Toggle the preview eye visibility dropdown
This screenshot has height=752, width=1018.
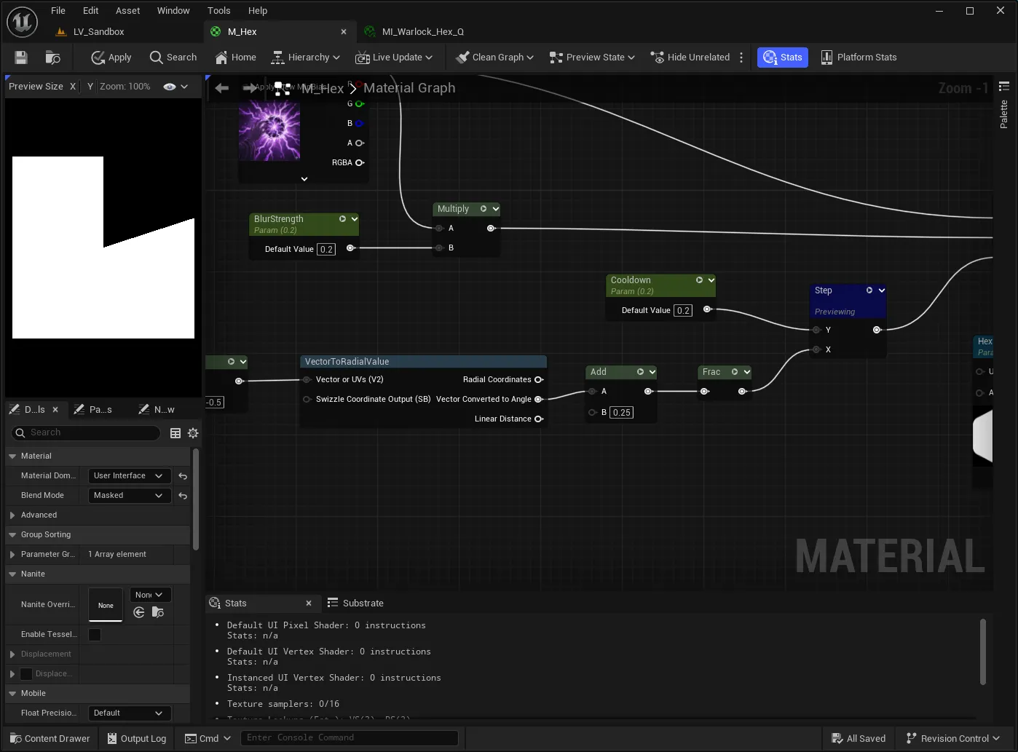tap(175, 87)
